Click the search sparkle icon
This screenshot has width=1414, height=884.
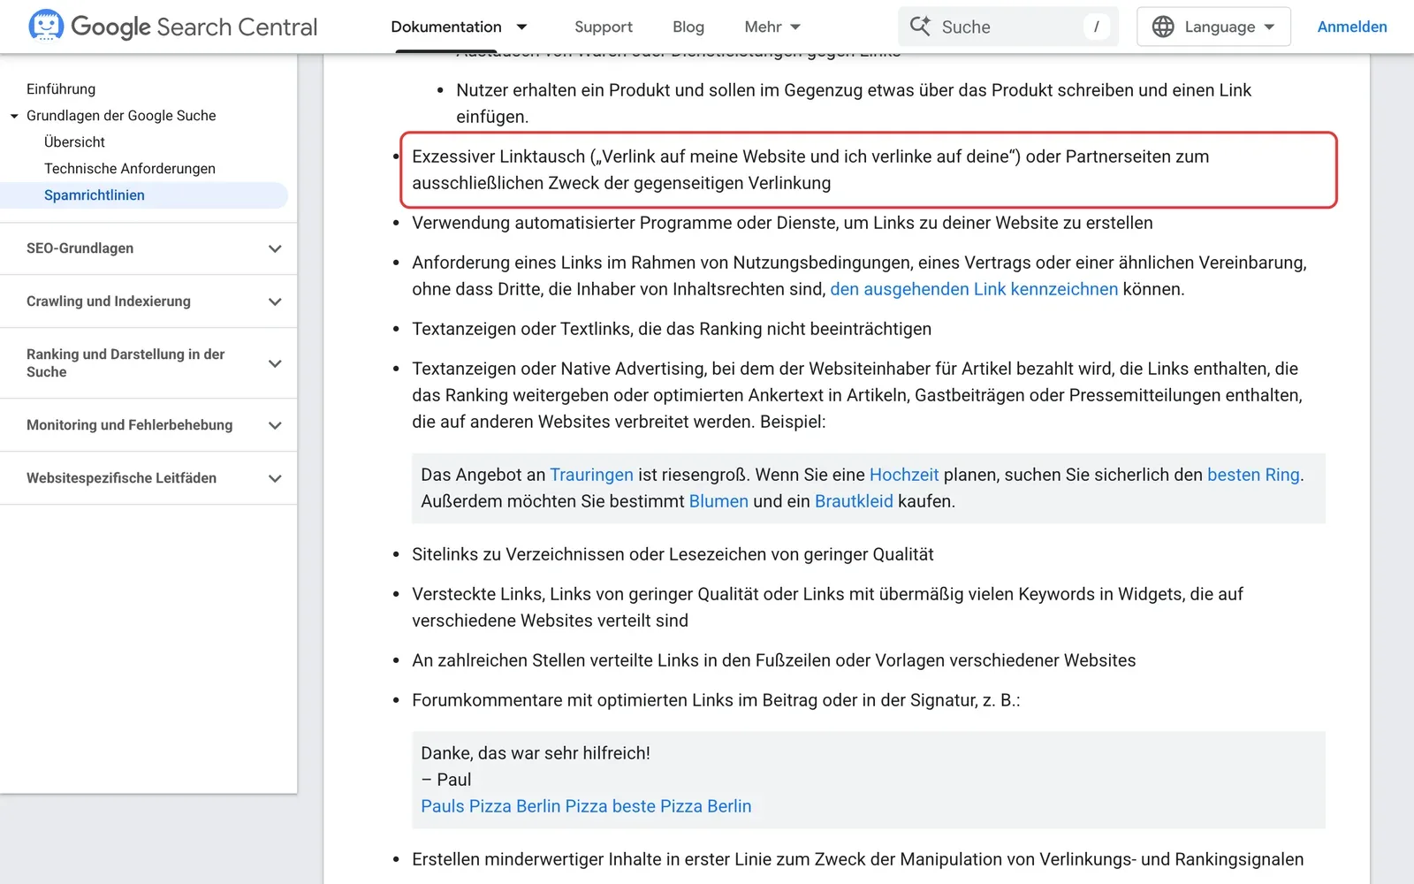920,27
